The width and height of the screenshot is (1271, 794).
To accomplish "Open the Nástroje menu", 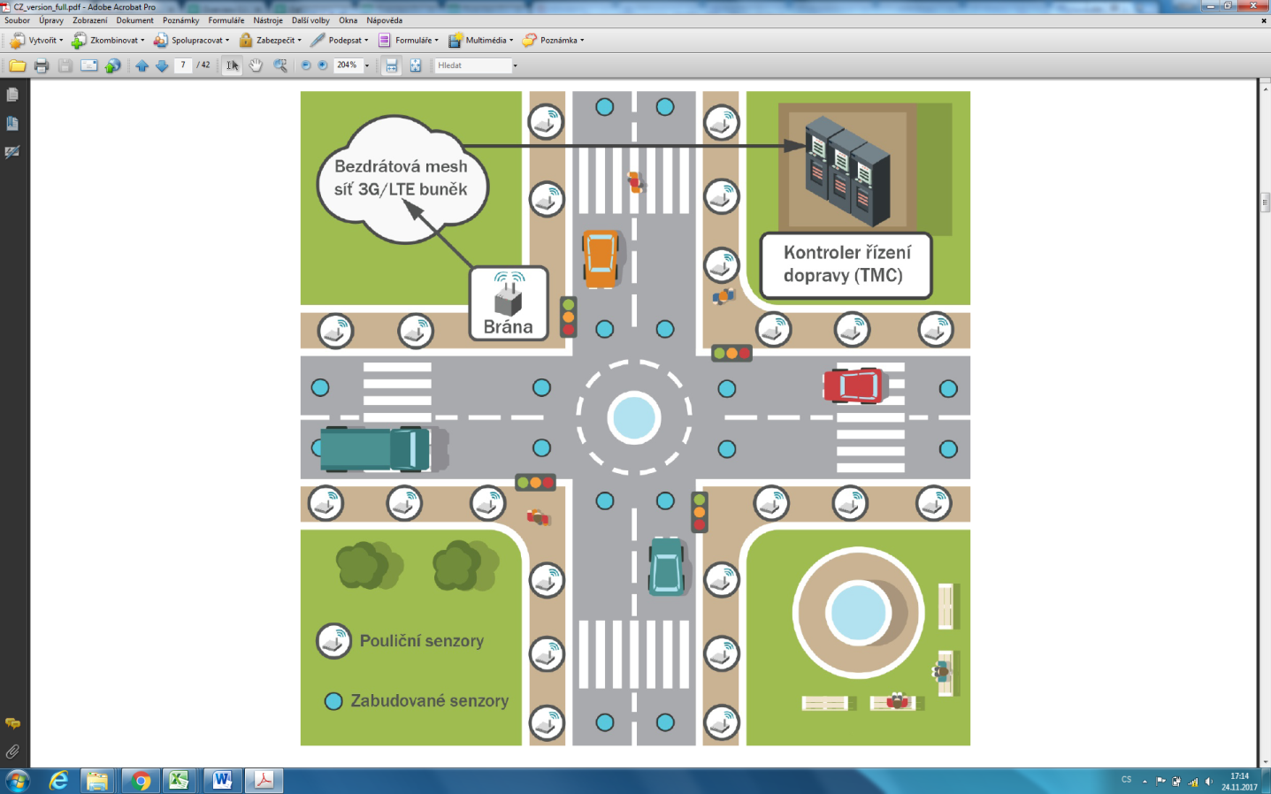I will (x=268, y=20).
